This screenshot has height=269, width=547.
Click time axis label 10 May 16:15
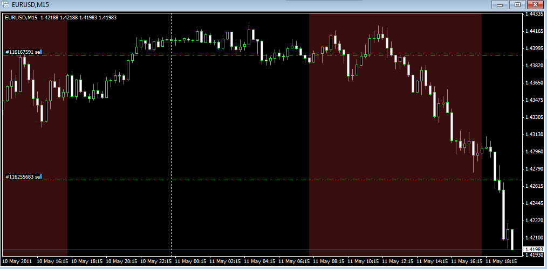click(52, 261)
